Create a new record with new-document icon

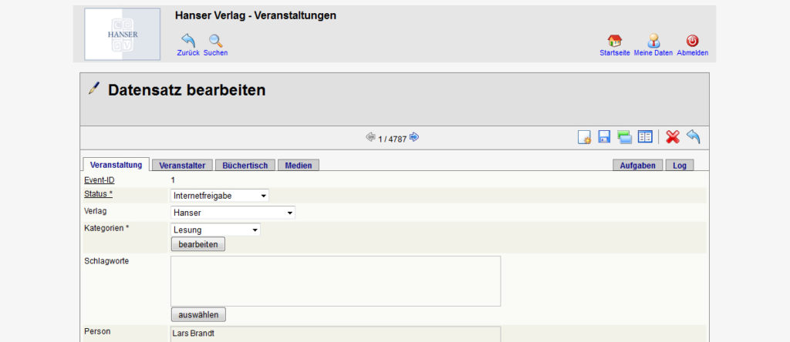point(585,137)
